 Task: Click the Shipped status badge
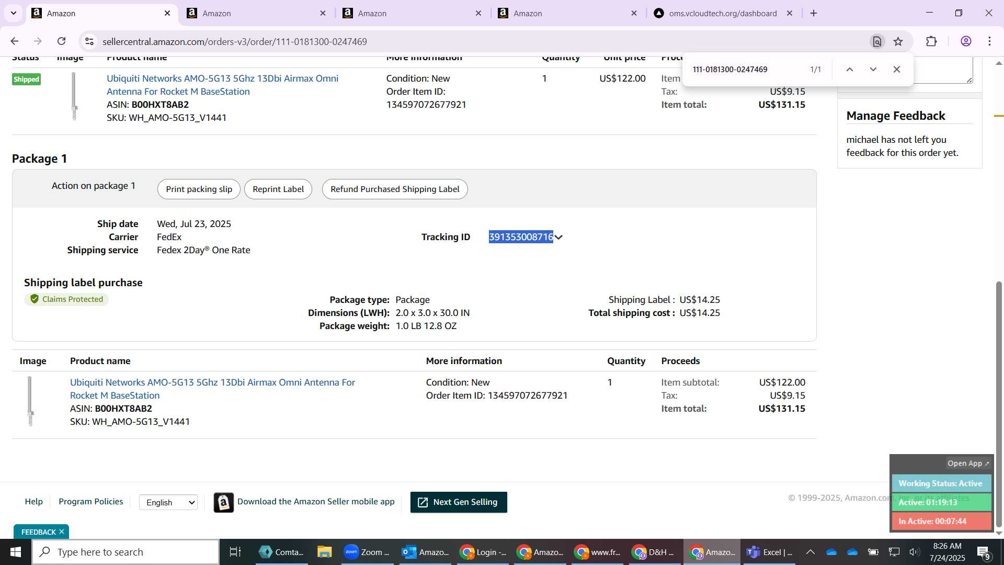(26, 79)
